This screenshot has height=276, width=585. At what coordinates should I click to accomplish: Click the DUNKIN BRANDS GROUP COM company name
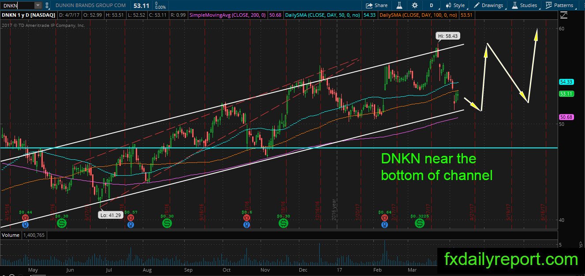(90, 6)
